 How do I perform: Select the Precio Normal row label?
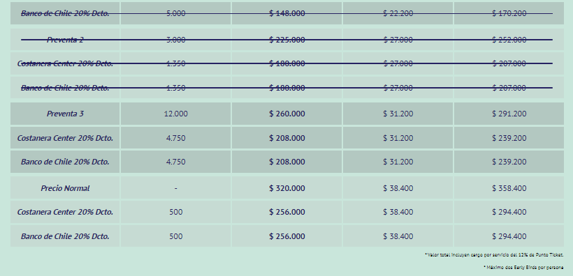coord(65,188)
